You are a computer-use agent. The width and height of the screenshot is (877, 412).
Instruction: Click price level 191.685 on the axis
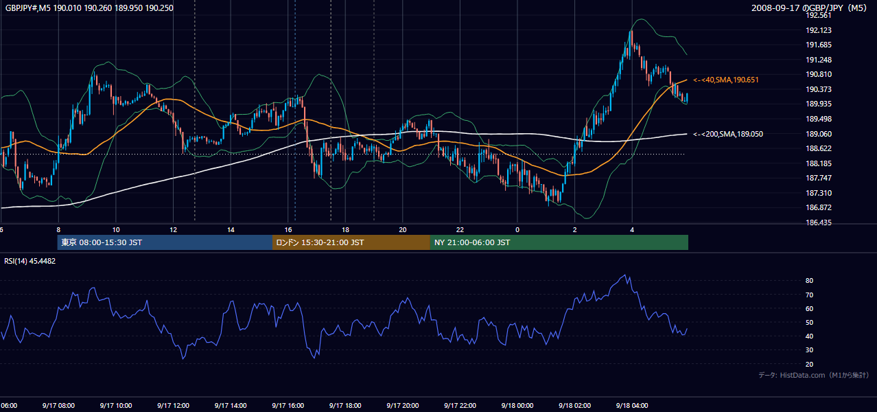point(819,45)
